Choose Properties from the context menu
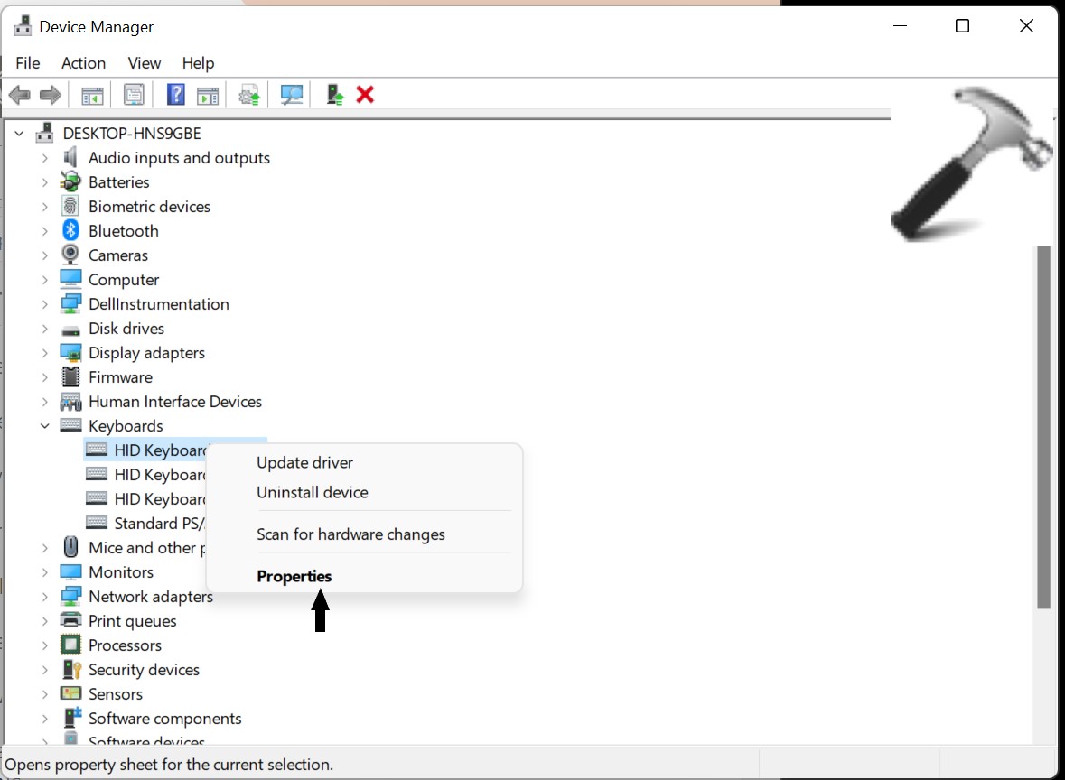1065x780 pixels. point(294,576)
